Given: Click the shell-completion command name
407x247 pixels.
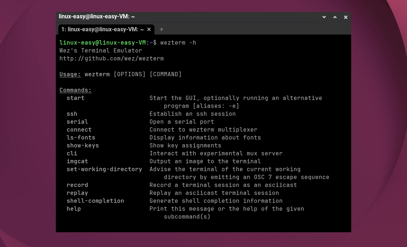Looking at the screenshot, I should pos(95,201).
